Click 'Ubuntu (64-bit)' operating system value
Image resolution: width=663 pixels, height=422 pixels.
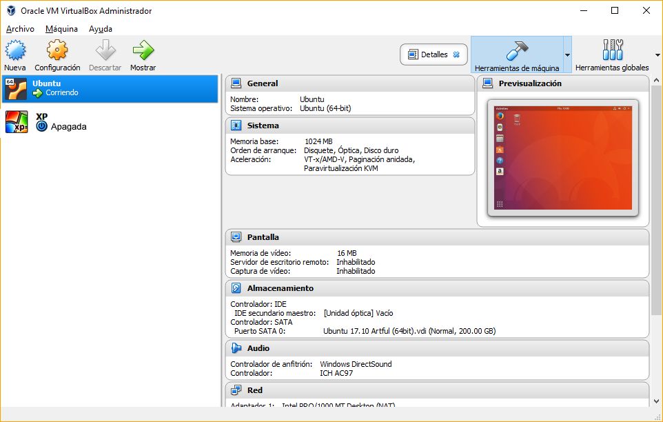pos(325,109)
